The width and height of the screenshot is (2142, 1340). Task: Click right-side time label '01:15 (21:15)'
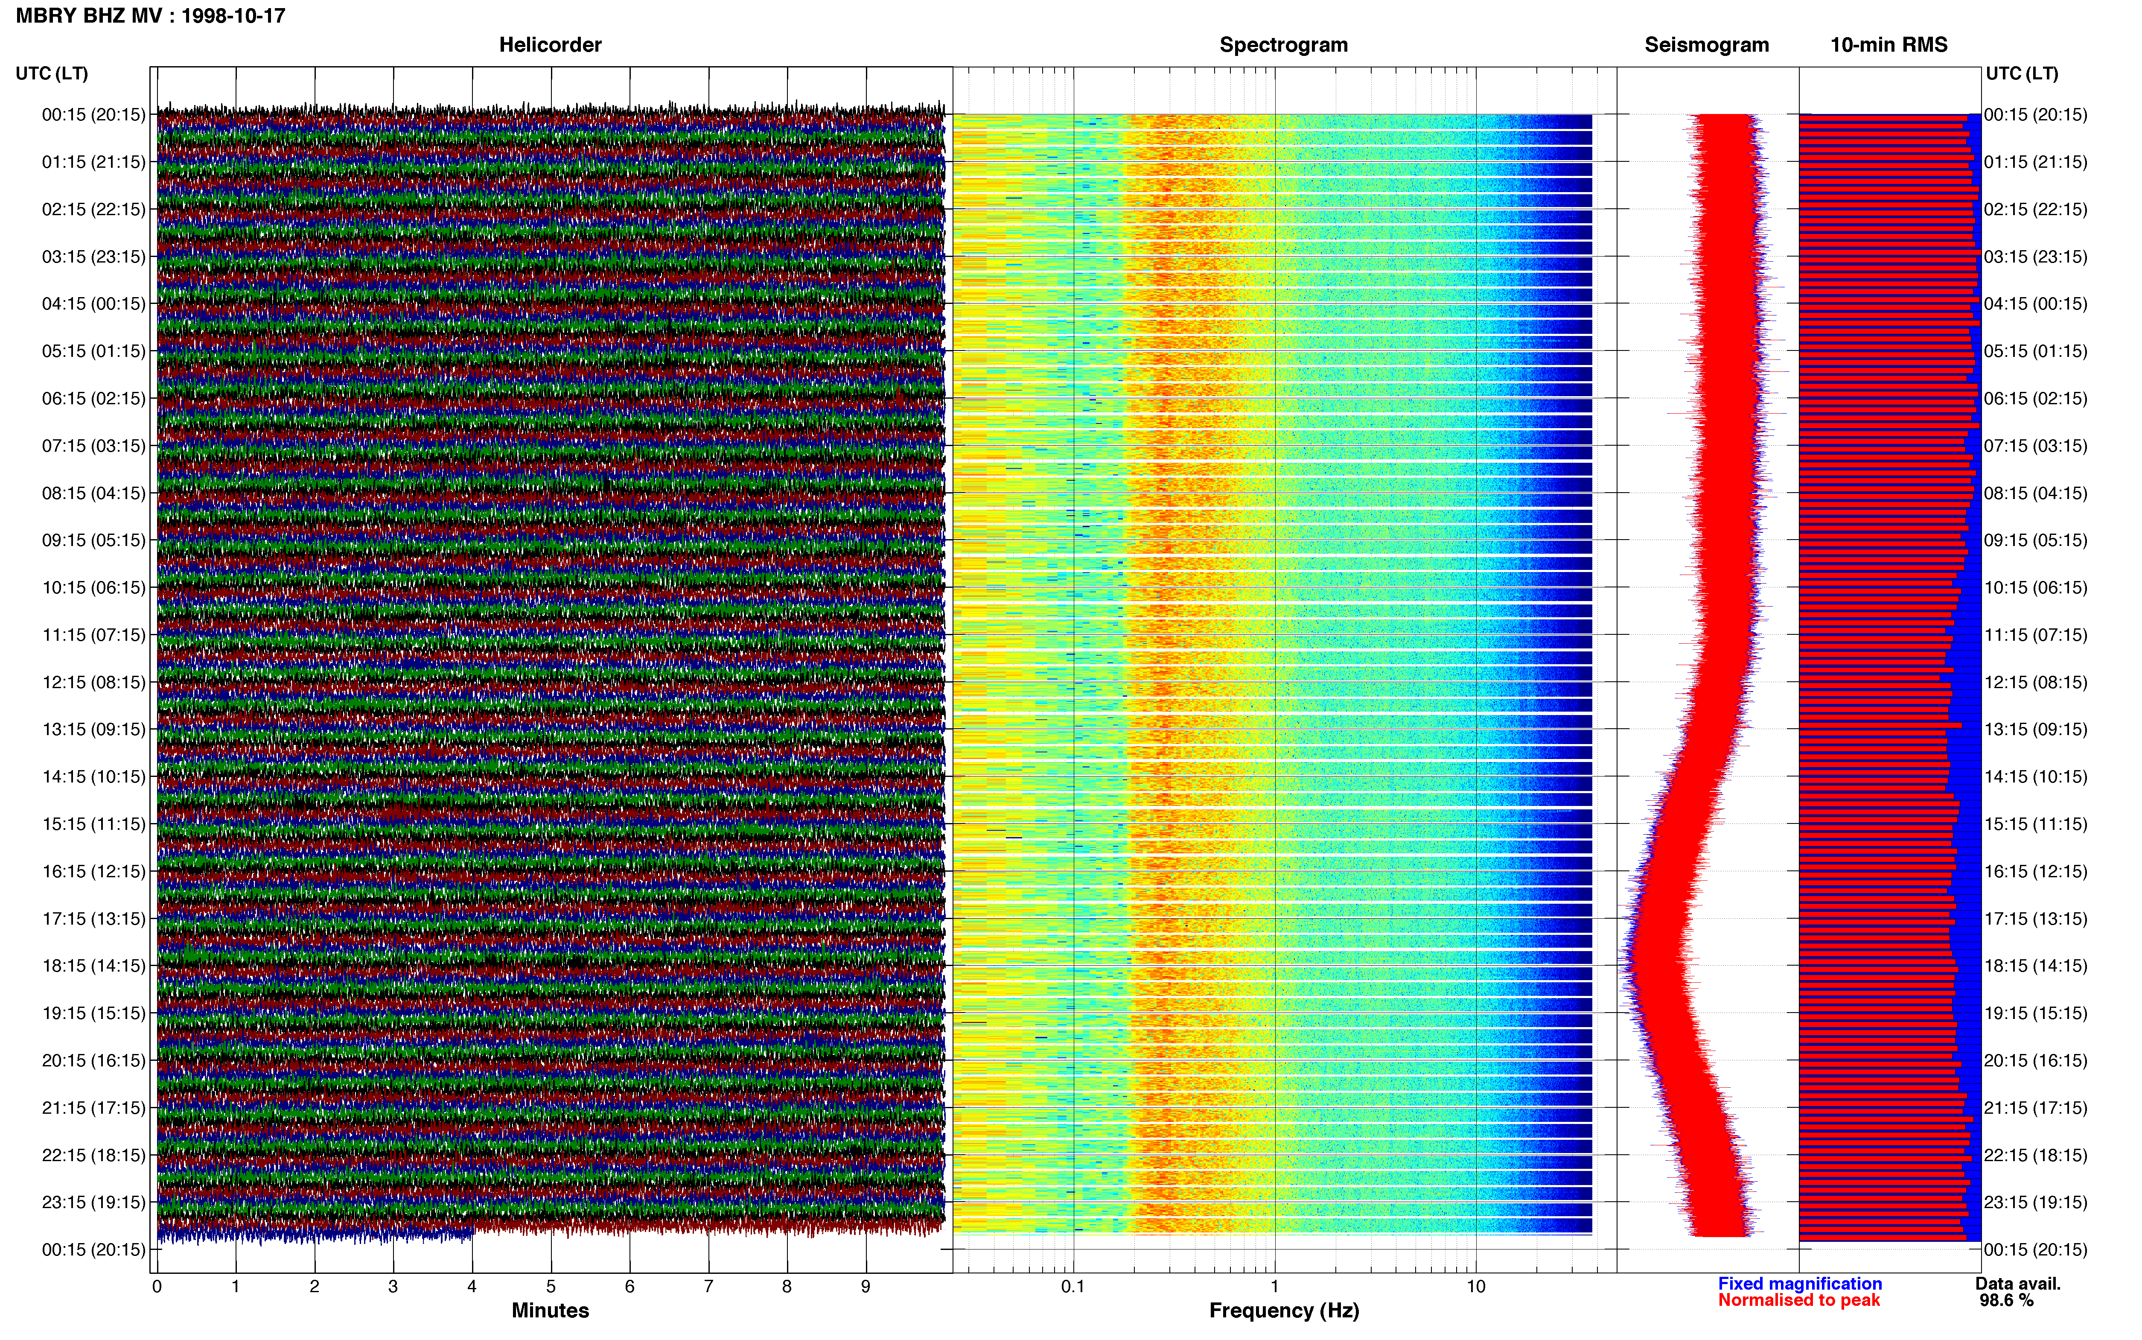[2036, 162]
